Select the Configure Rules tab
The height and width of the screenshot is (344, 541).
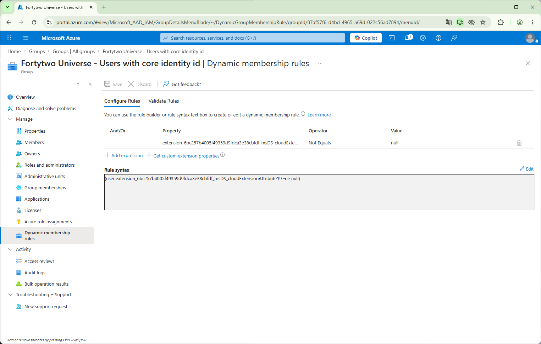pos(122,101)
